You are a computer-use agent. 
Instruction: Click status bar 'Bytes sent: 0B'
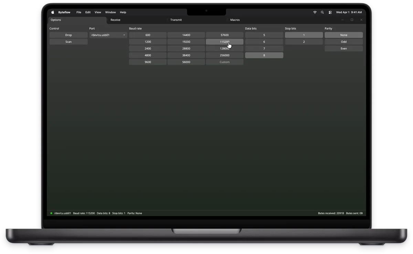click(354, 213)
